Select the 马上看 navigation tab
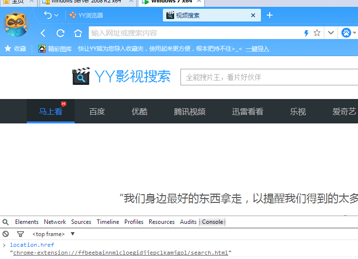 pos(51,111)
